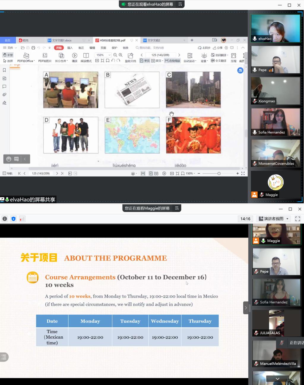This screenshot has width=304, height=385.
Task: Toggle actual-size 1:1 view in top toolbar
Action: click(x=97, y=61)
